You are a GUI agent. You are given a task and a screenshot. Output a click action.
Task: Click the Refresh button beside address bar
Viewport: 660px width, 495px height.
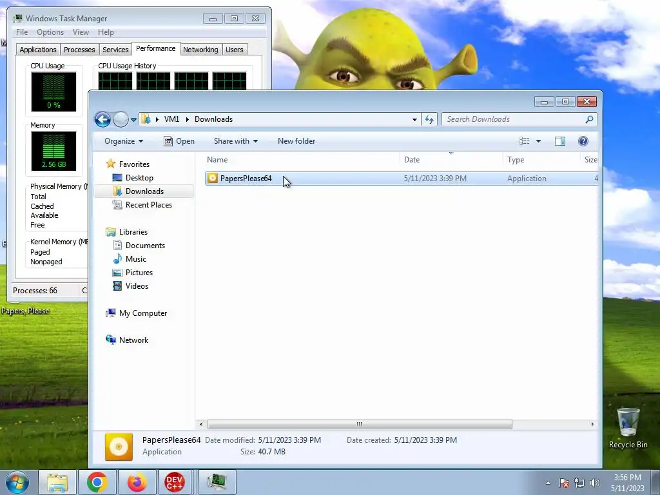coord(429,119)
